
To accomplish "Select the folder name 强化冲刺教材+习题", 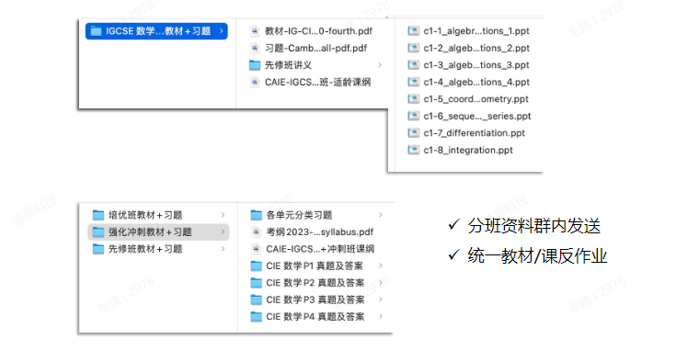I will click(150, 232).
